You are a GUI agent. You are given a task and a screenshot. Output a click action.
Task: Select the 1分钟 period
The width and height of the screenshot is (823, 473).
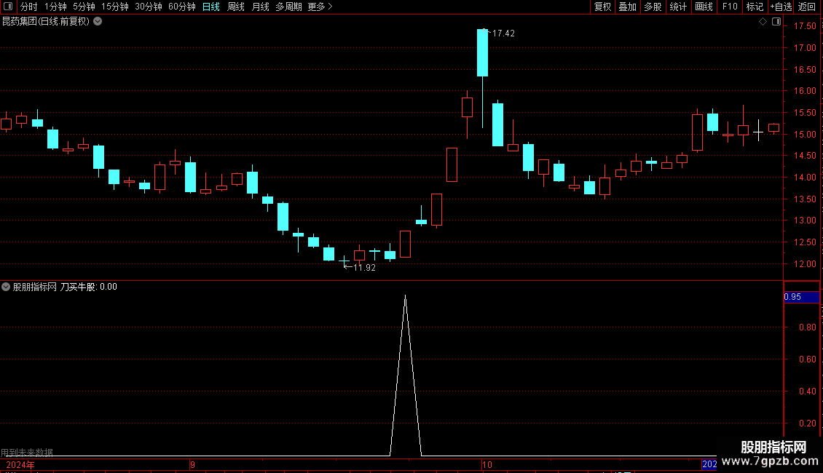click(x=55, y=7)
